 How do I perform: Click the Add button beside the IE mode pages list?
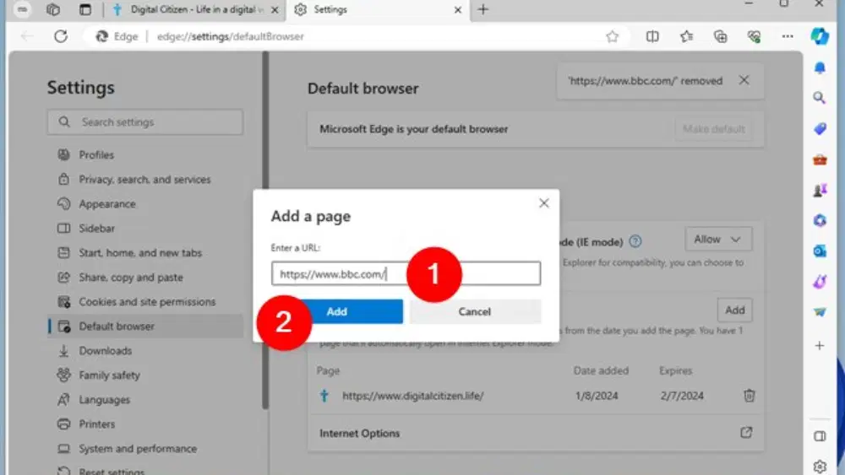[x=734, y=310]
